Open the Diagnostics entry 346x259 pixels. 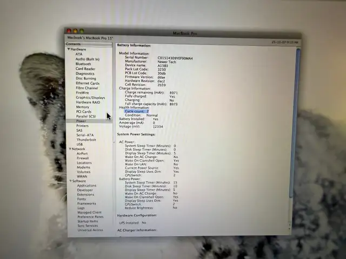coord(85,73)
